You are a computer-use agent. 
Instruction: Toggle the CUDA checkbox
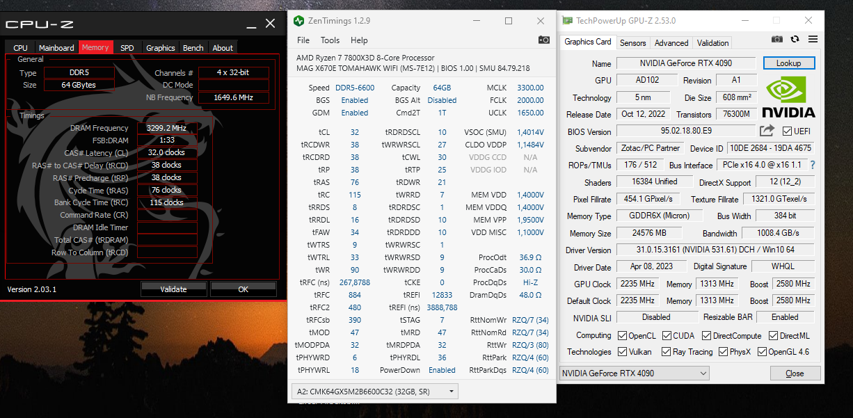[667, 335]
